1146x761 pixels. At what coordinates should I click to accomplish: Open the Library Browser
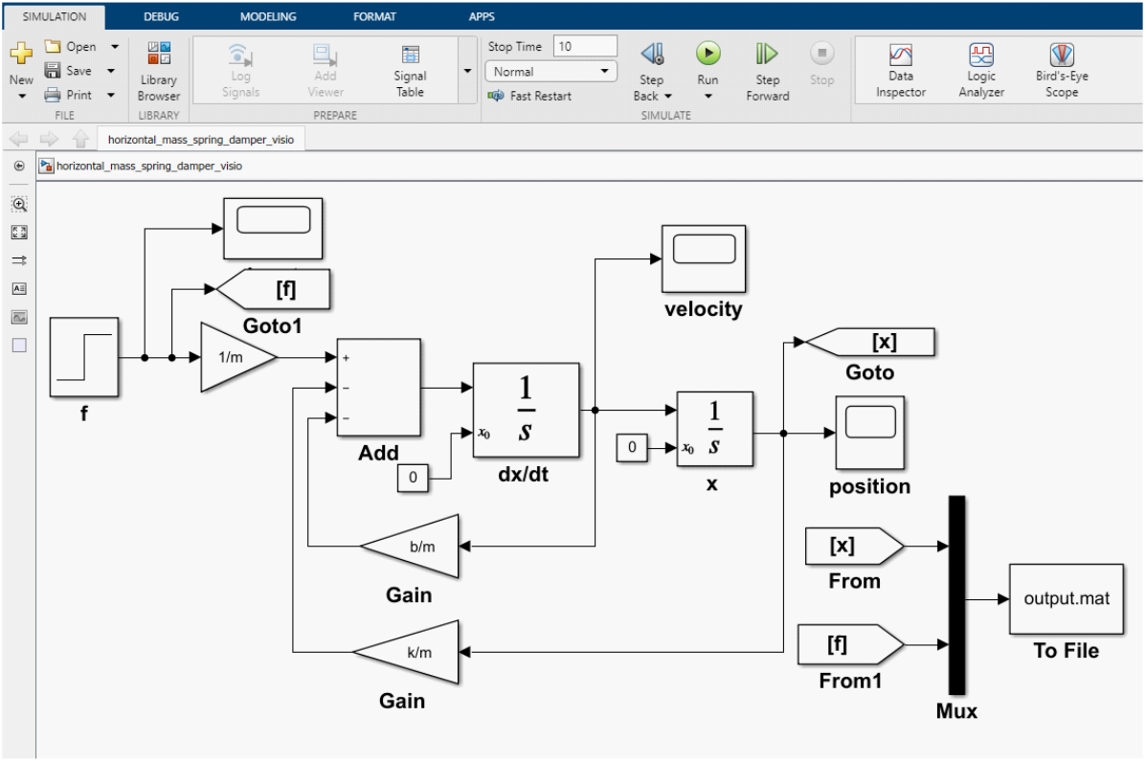(159, 71)
